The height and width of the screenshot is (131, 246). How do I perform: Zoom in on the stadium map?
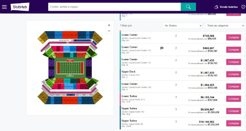click(109, 25)
